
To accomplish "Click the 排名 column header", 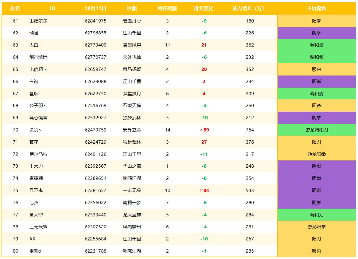I will (15, 8).
